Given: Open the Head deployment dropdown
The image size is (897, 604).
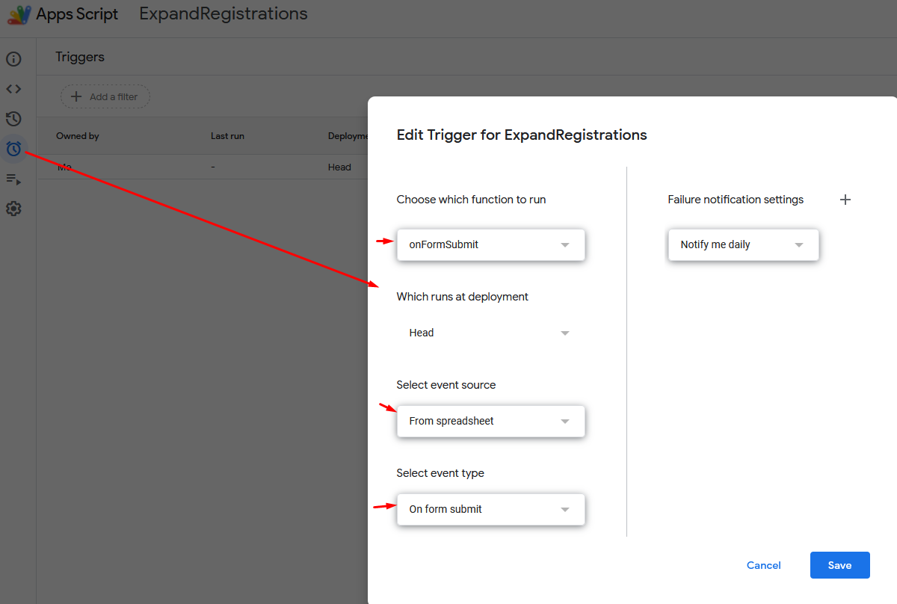Looking at the screenshot, I should coord(490,333).
